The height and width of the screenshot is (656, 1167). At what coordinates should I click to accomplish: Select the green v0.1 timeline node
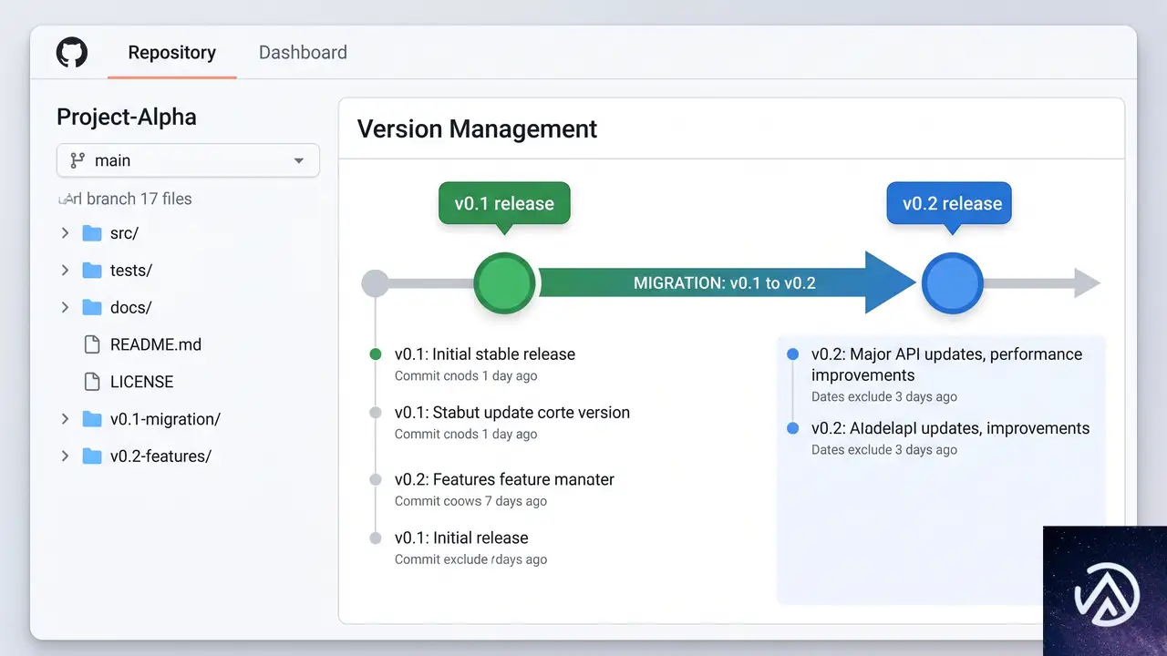[504, 283]
